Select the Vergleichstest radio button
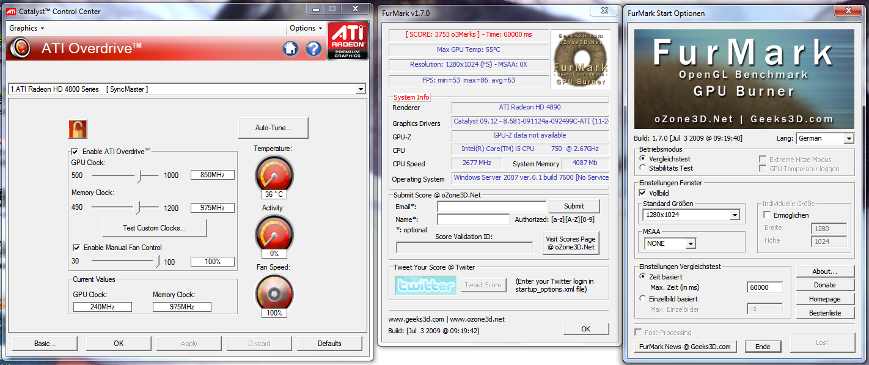 642,158
